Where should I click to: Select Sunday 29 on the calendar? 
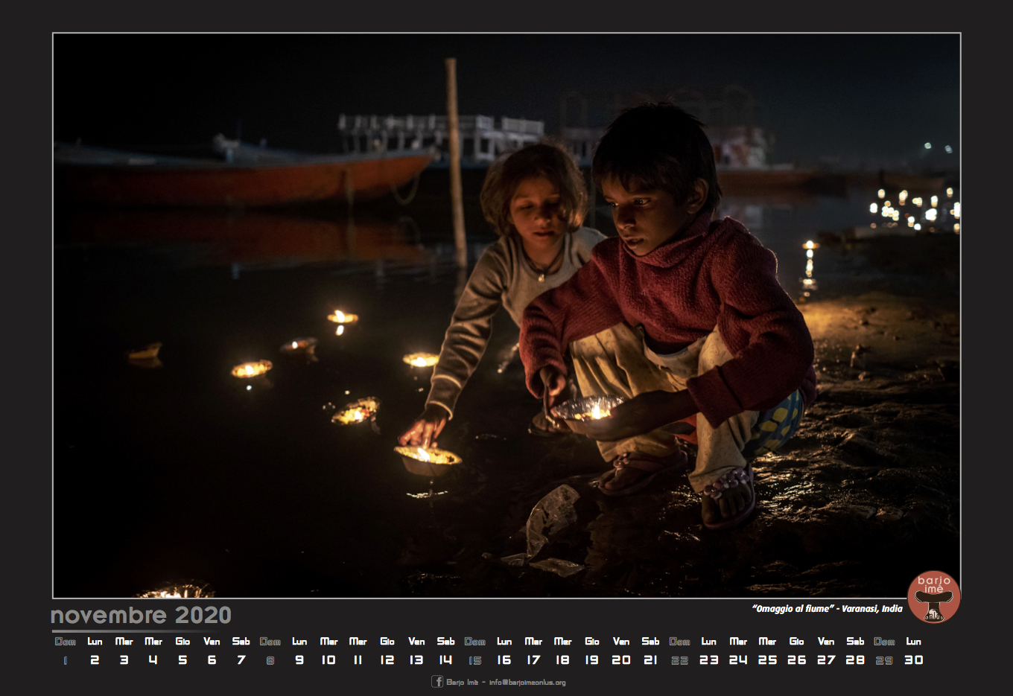884,660
